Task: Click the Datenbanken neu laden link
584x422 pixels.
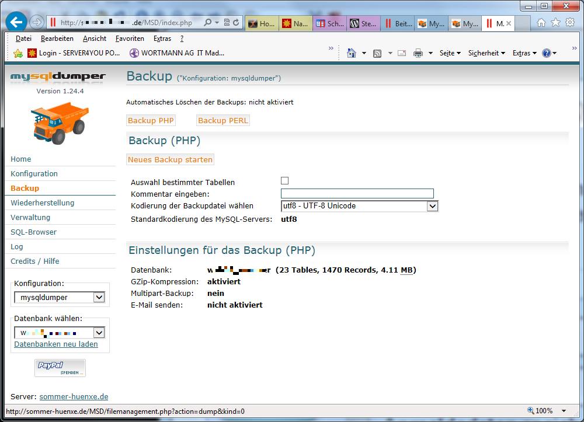Action: click(55, 344)
